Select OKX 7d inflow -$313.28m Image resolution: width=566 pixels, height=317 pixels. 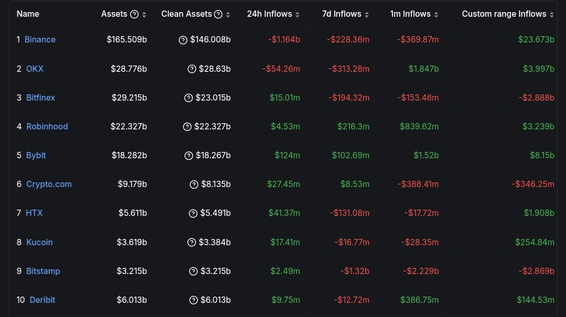349,69
